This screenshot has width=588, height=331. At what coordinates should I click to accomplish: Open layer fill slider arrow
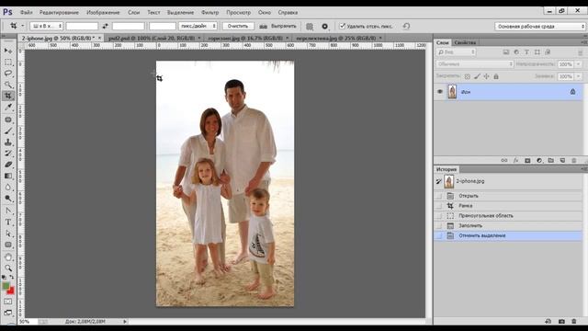[x=578, y=76]
